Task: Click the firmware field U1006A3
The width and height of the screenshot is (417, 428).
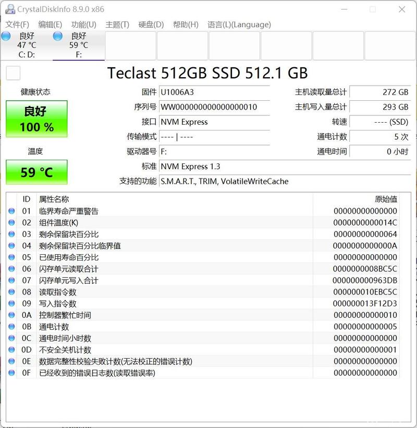Action: tap(215, 92)
